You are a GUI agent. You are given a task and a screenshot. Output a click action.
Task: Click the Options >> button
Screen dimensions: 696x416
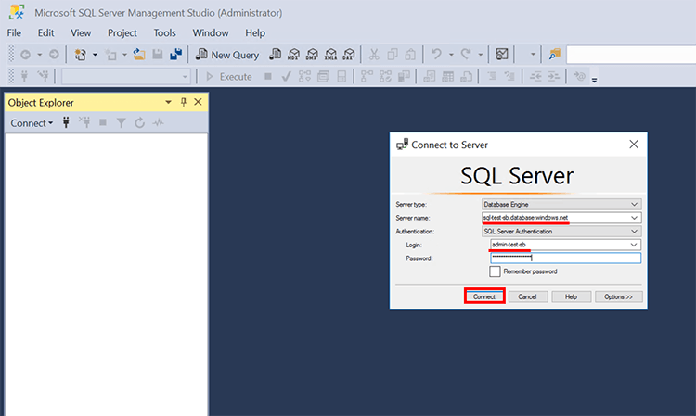618,296
